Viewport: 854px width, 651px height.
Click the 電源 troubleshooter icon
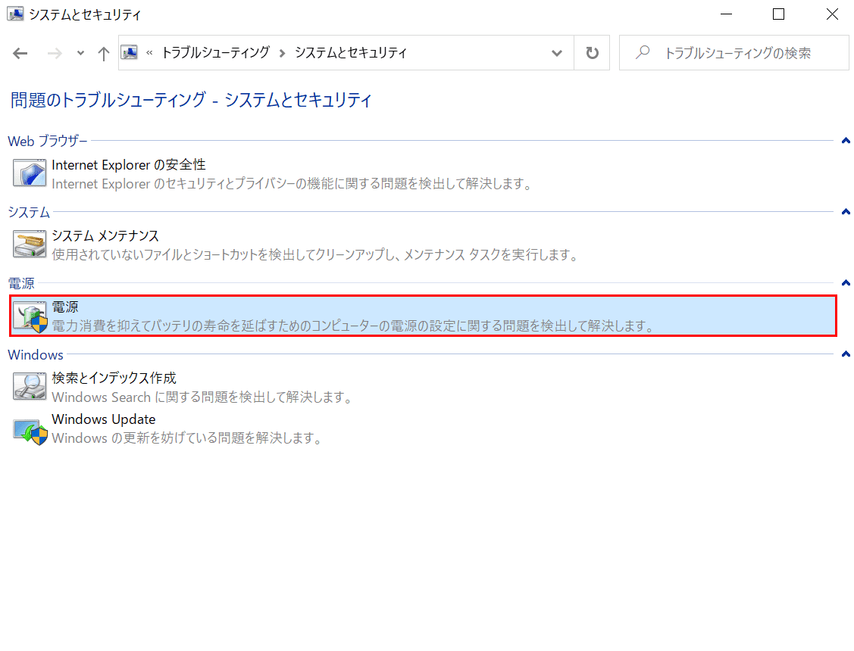(x=30, y=316)
